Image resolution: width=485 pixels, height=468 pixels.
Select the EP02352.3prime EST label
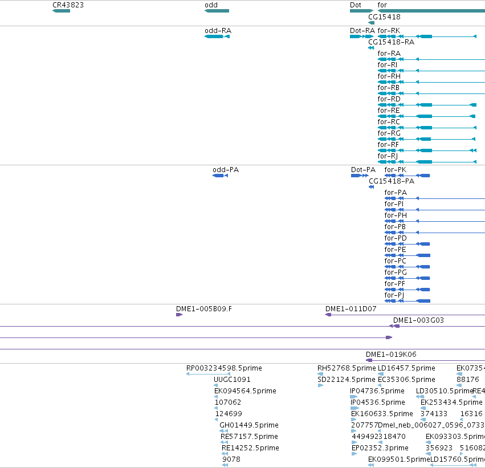point(380,448)
